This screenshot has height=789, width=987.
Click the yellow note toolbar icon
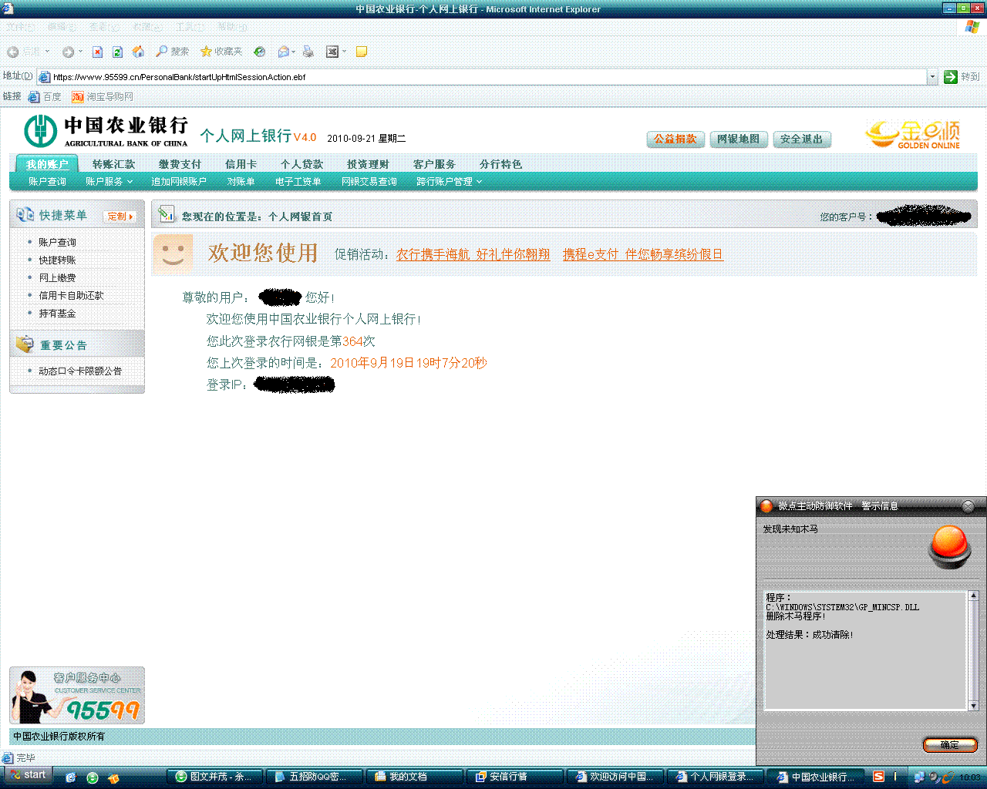[x=361, y=52]
